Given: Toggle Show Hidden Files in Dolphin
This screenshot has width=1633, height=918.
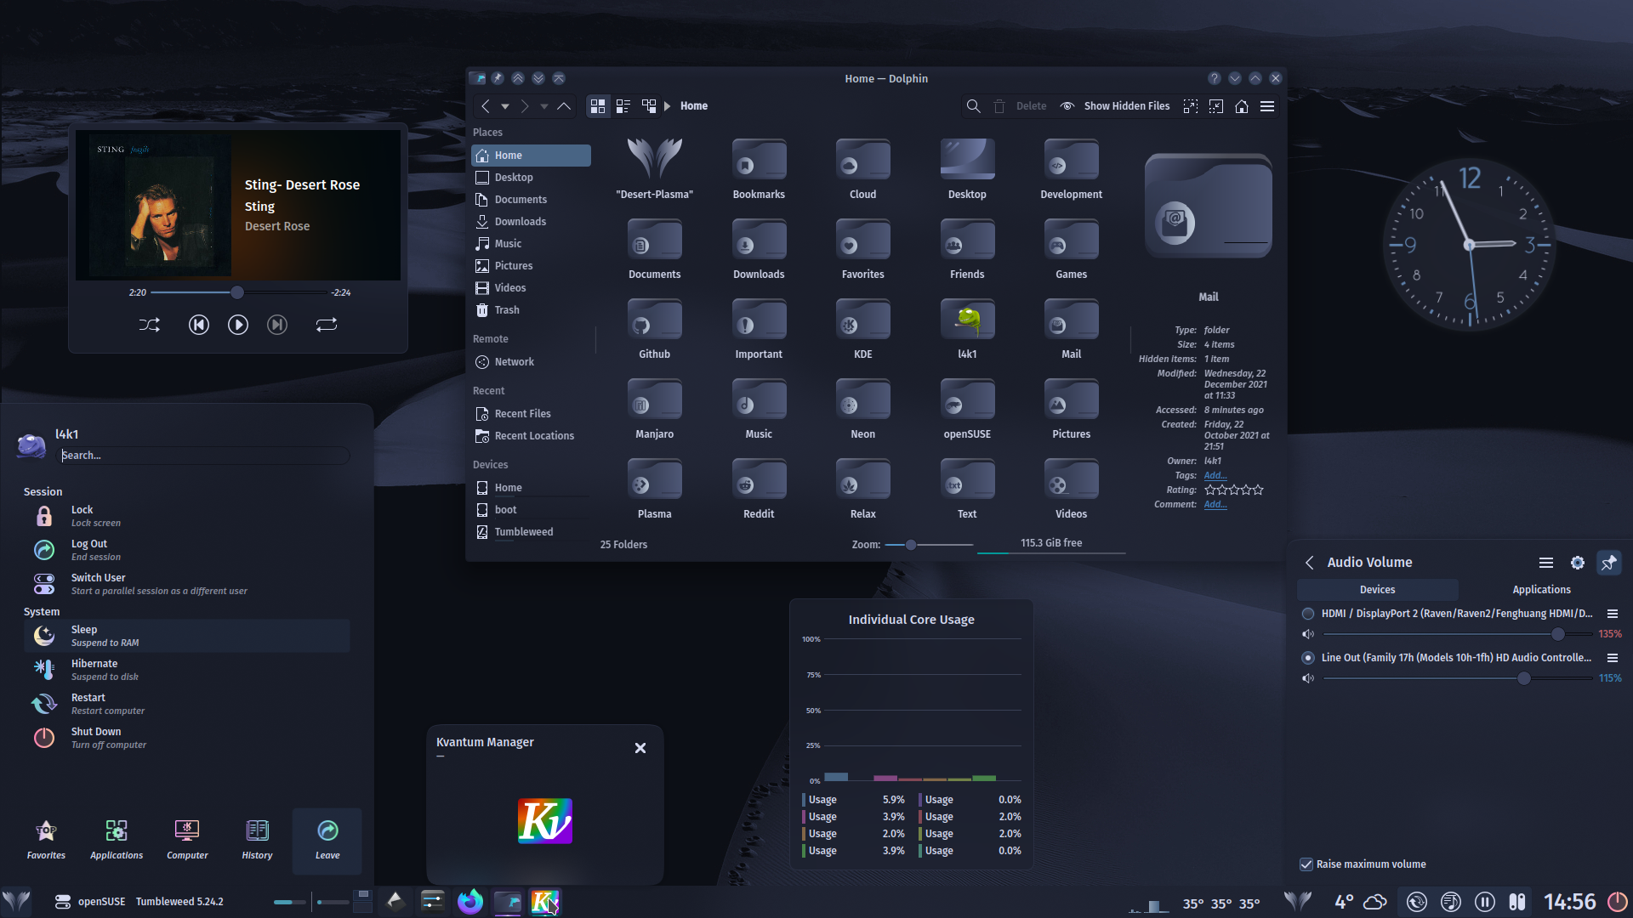Looking at the screenshot, I should point(1115,106).
